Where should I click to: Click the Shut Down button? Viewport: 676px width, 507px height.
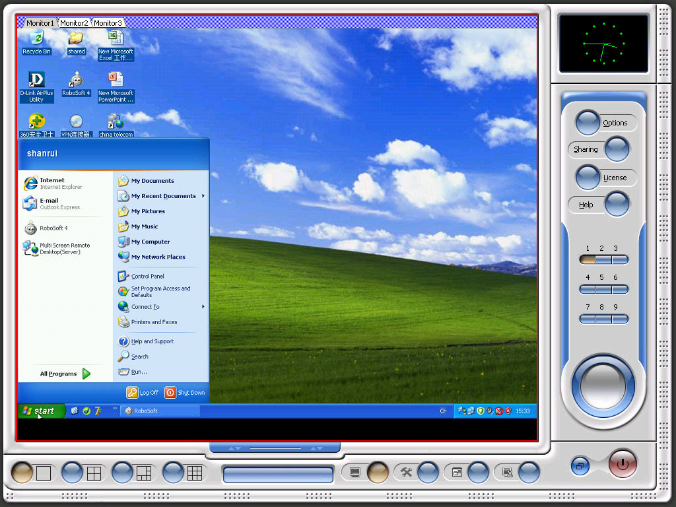coord(185,392)
